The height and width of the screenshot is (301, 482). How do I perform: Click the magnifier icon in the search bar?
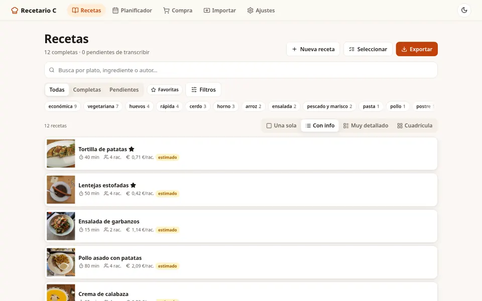[52, 70]
